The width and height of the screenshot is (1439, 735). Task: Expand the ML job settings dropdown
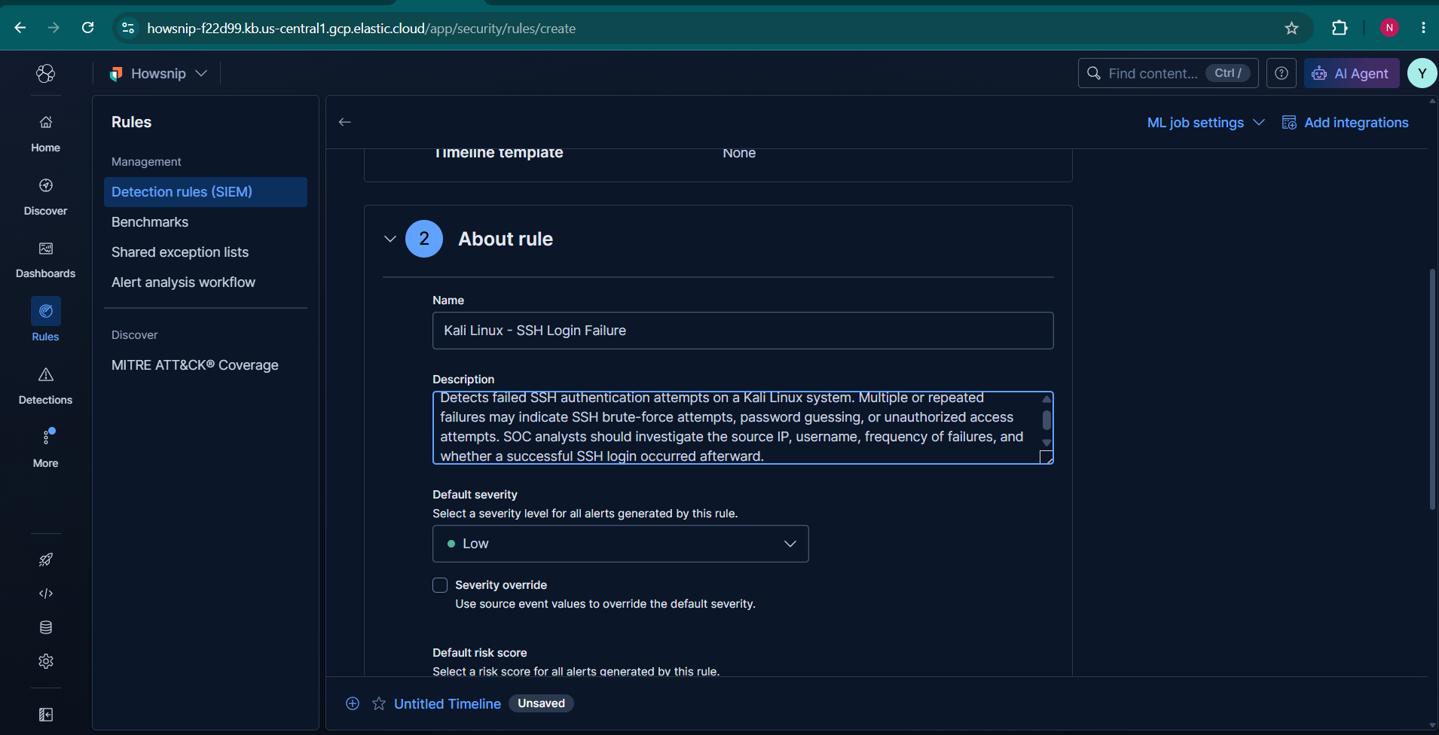coord(1205,122)
